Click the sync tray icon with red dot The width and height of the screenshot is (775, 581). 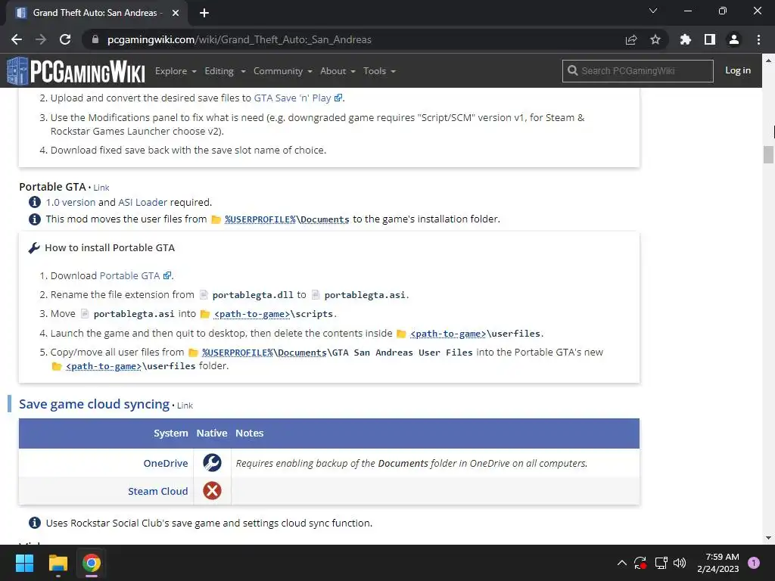[640, 563]
